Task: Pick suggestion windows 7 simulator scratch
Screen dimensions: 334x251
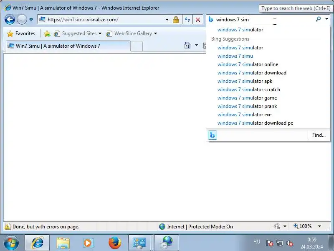Action: pos(268,90)
